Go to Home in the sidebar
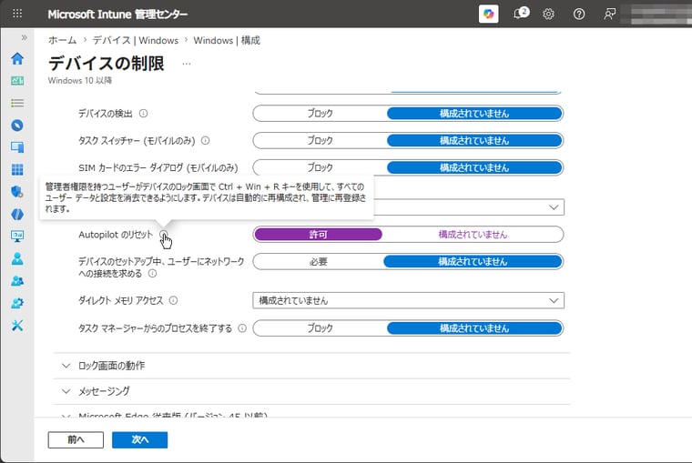 17,58
